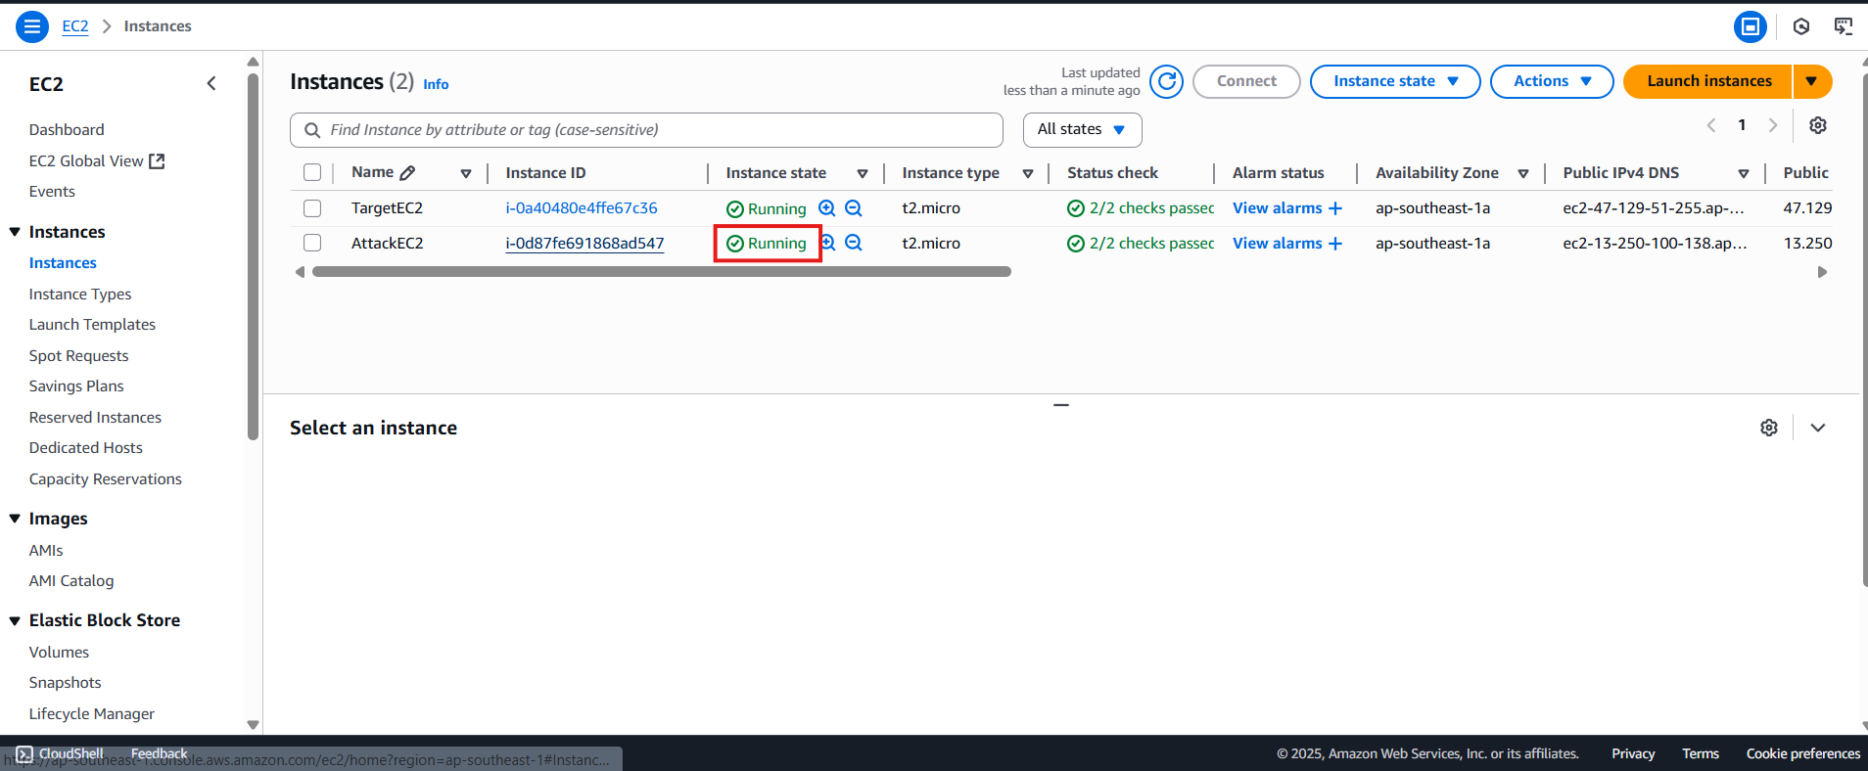1868x771 pixels.
Task: Focus the Find Instance search field
Action: click(646, 130)
